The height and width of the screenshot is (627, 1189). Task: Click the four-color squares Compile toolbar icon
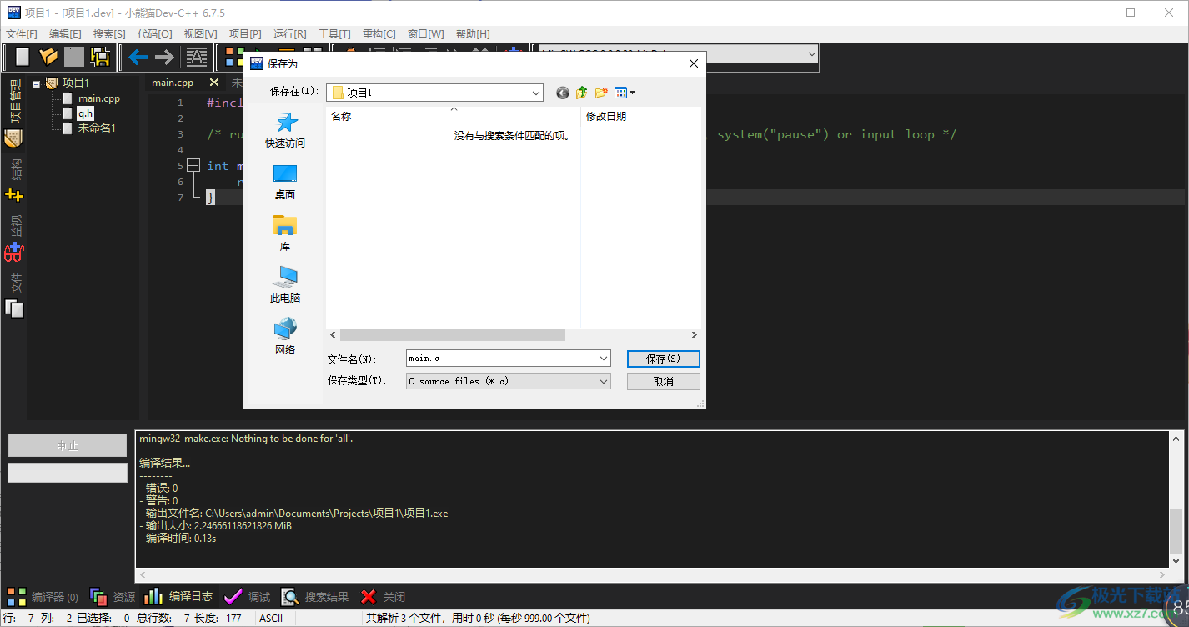point(234,57)
